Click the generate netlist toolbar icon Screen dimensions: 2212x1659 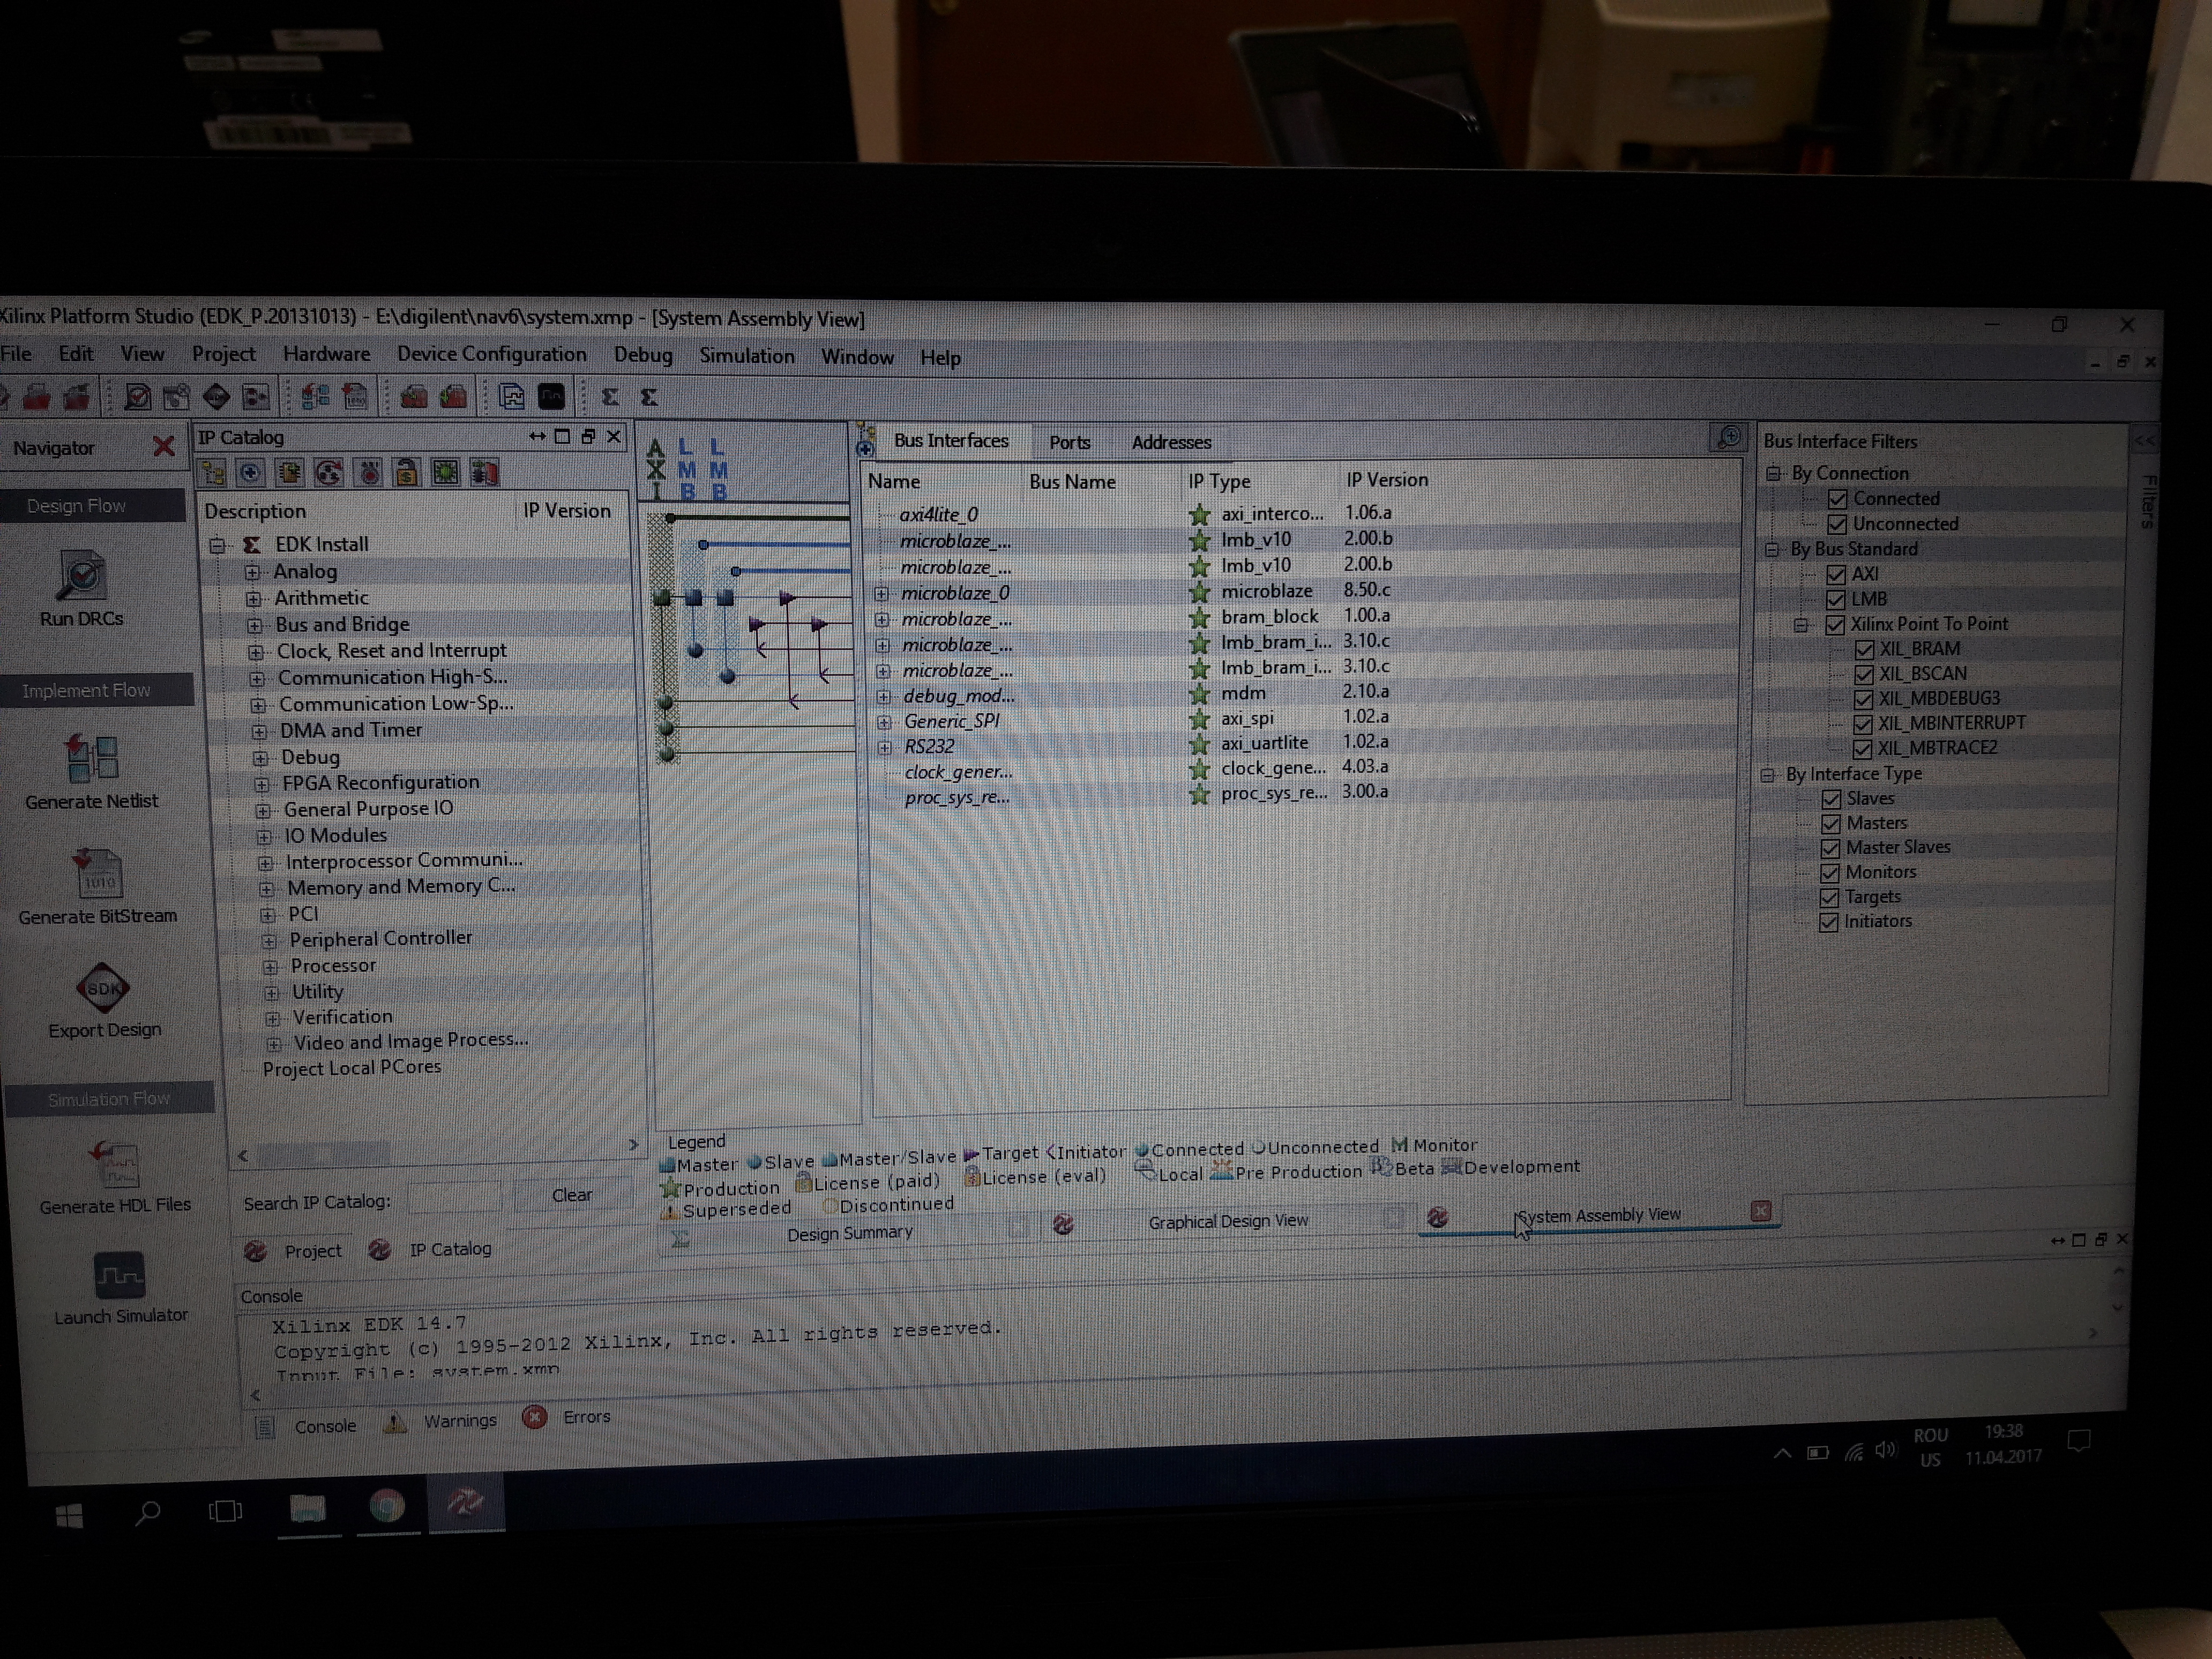[316, 397]
